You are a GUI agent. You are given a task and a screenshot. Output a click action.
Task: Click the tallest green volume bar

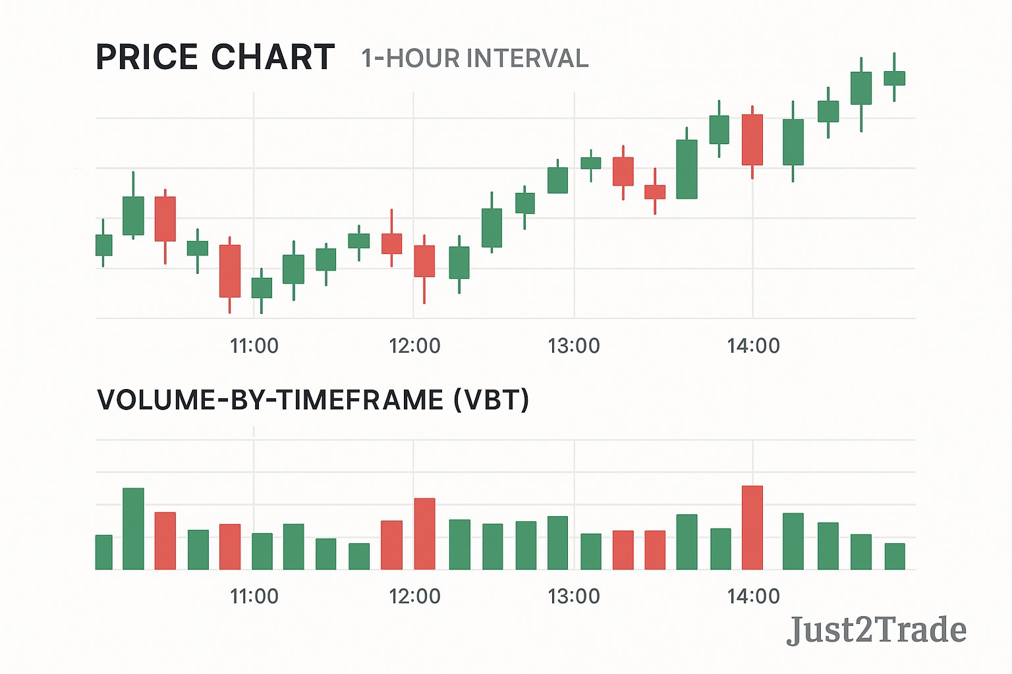[x=133, y=529]
